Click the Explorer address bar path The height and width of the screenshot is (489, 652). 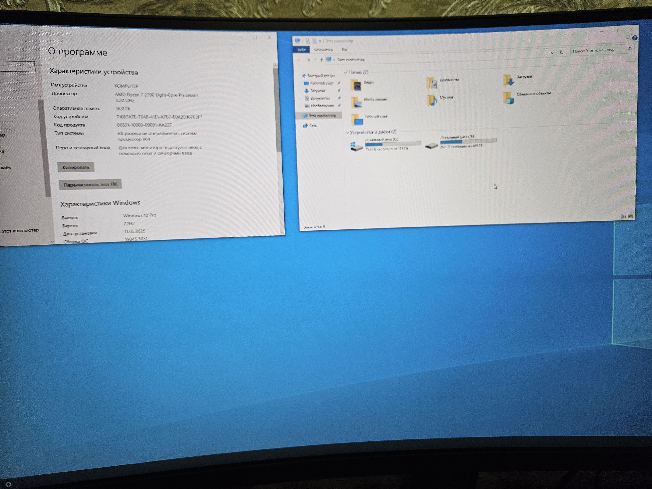tap(351, 60)
